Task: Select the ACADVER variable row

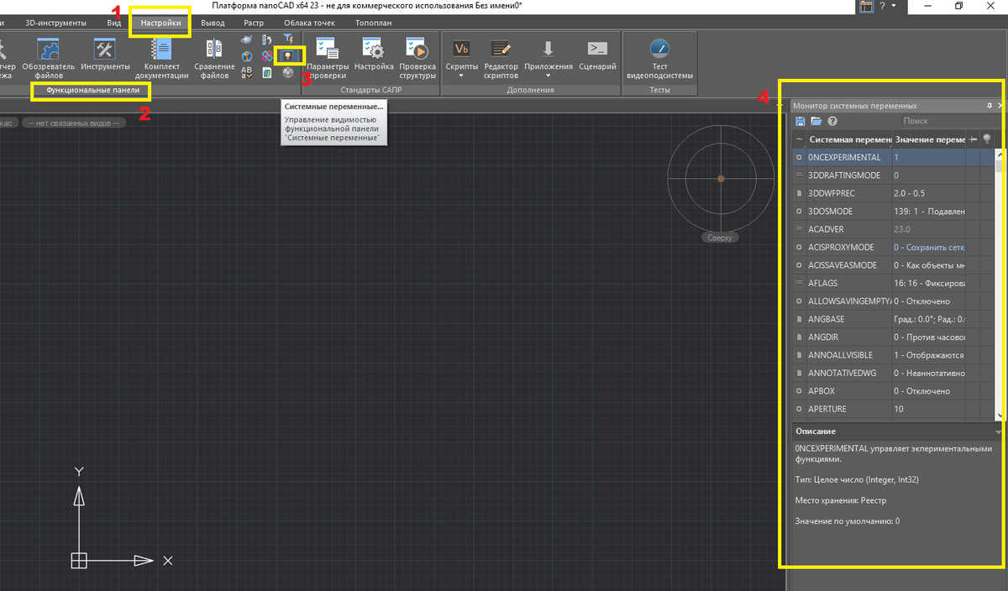Action: pyautogui.click(x=894, y=228)
